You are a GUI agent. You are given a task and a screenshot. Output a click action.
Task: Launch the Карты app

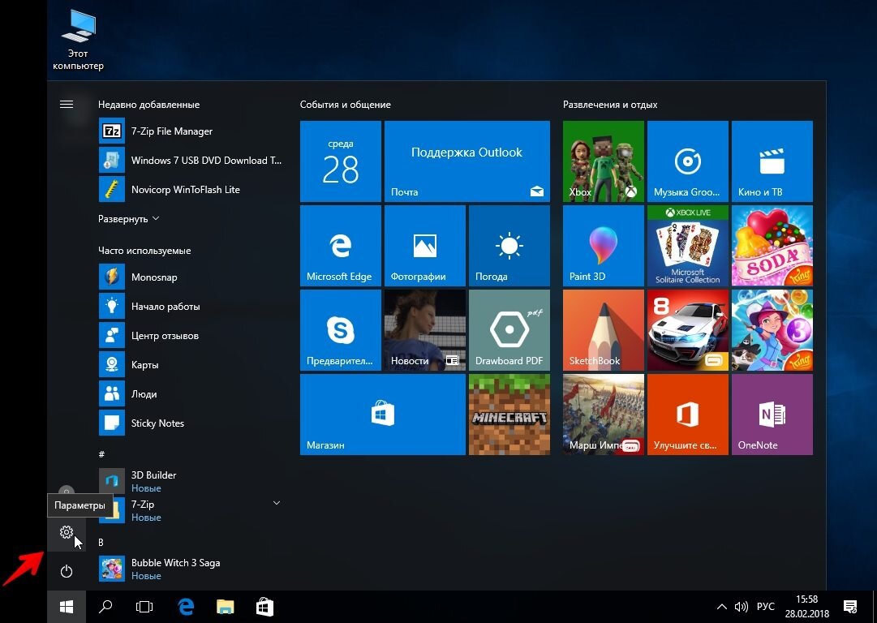click(190, 364)
